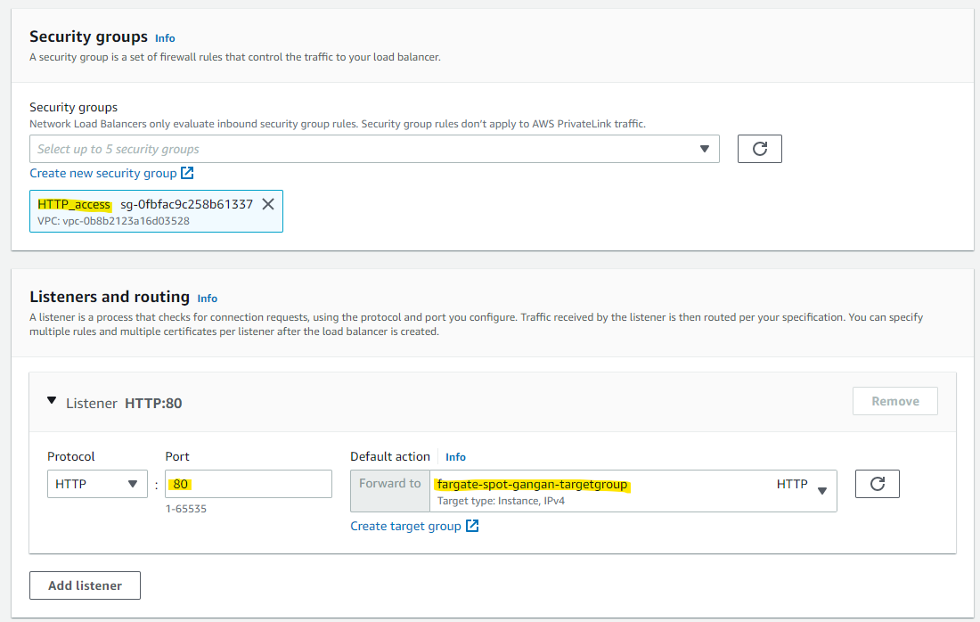Collapse the Listener HTTP:80 section
The image size is (980, 622).
click(53, 403)
